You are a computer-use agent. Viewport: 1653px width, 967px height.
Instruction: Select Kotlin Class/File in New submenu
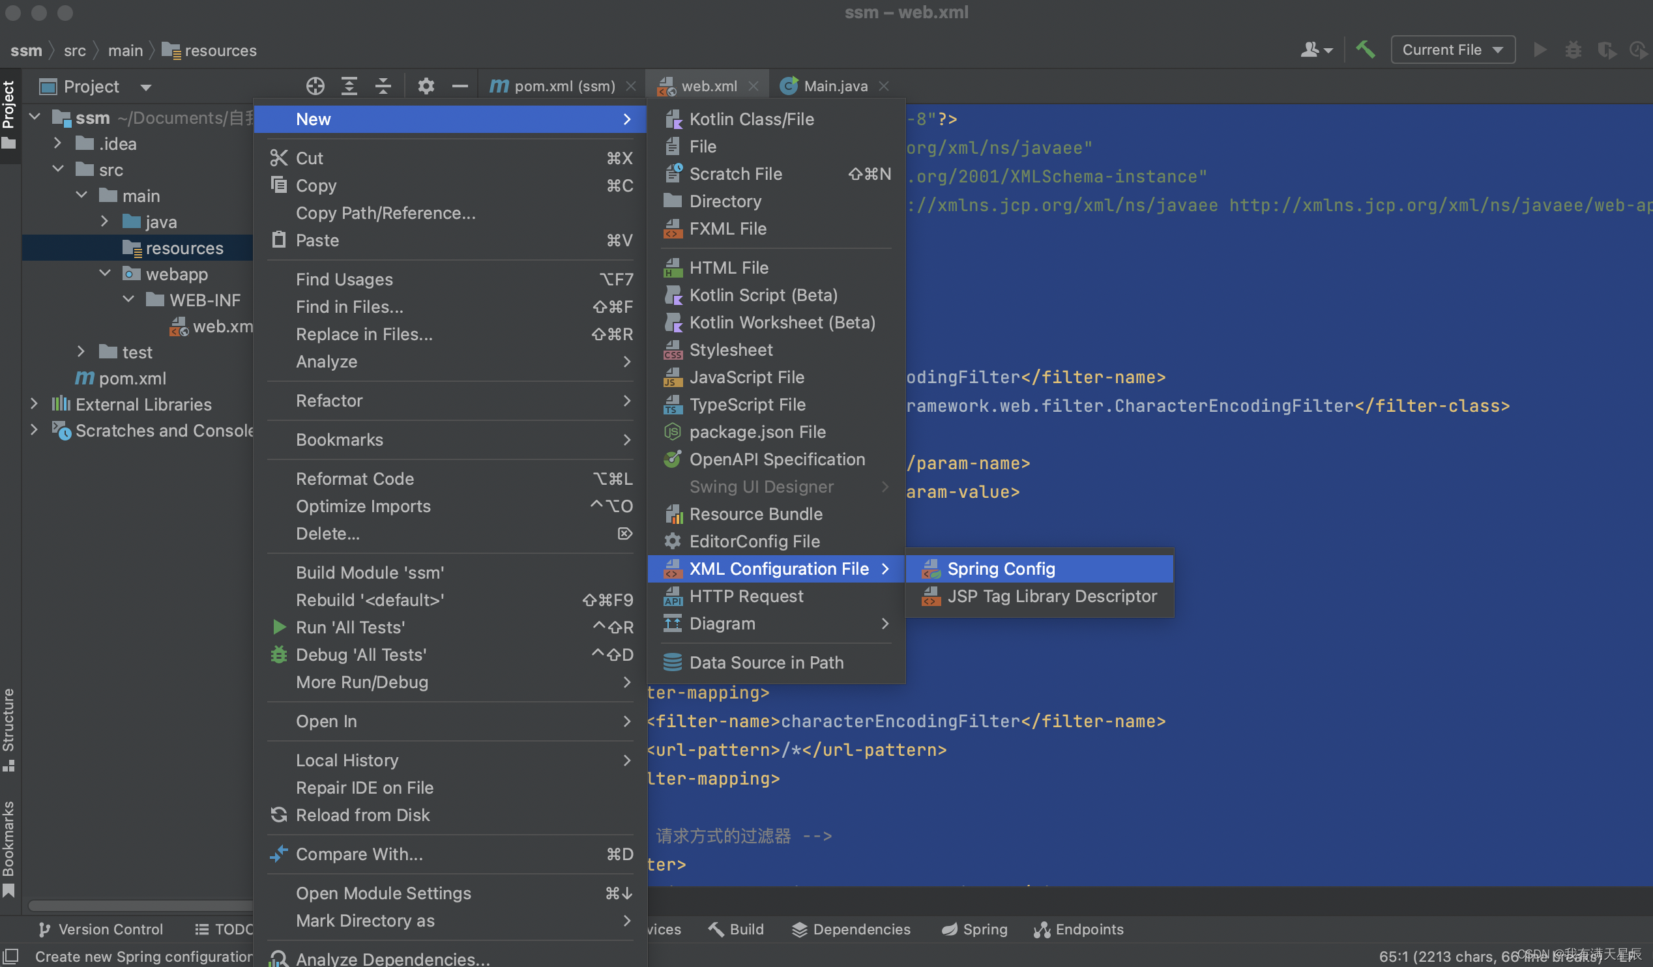(x=776, y=119)
